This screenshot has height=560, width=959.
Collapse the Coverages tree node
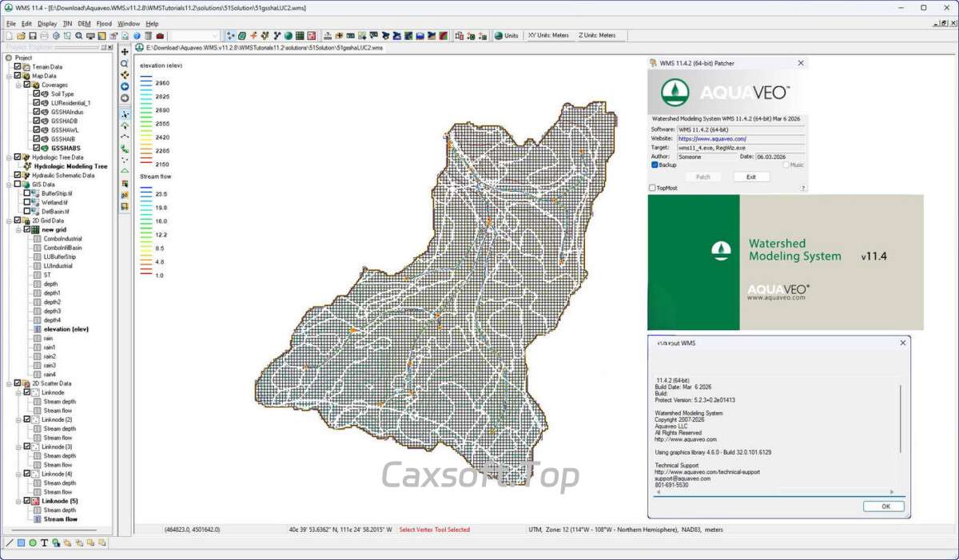(x=18, y=85)
